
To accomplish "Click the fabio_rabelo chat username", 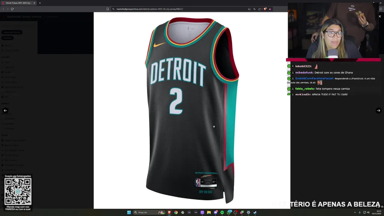I will point(305,89).
